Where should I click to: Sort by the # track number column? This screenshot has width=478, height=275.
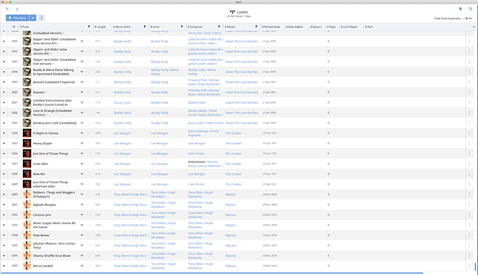pyautogui.click(x=13, y=27)
